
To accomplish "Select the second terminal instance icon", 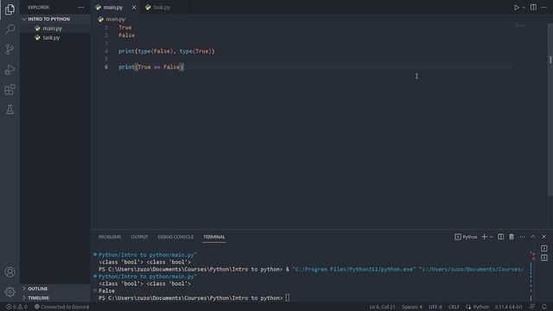I will tap(544, 257).
